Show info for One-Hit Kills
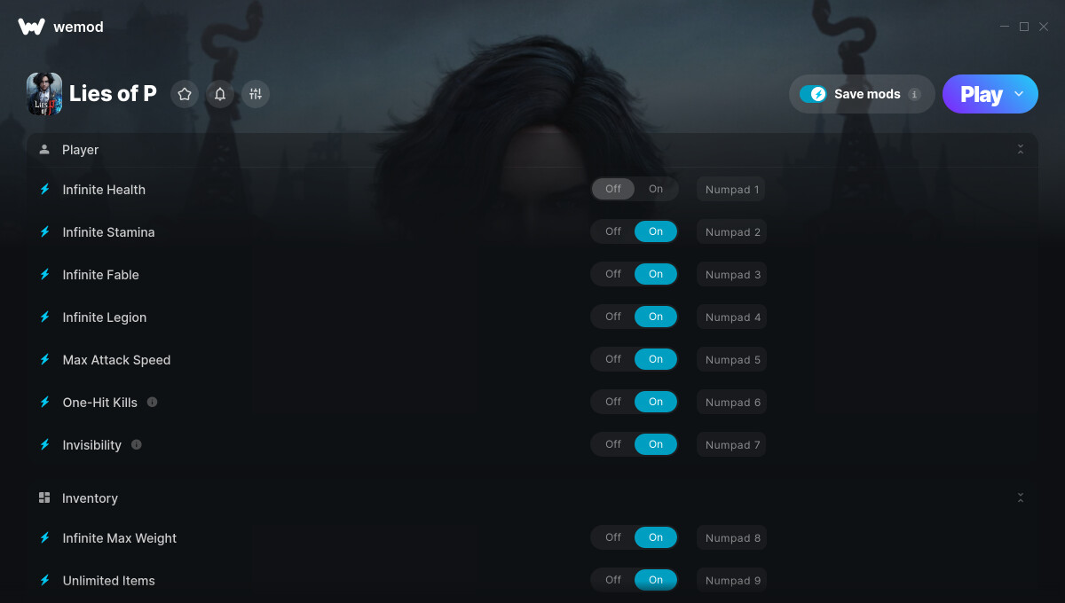The image size is (1065, 603). point(152,402)
